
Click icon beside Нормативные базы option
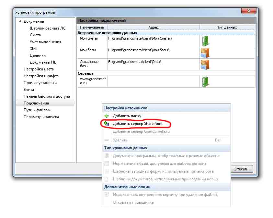(107, 163)
